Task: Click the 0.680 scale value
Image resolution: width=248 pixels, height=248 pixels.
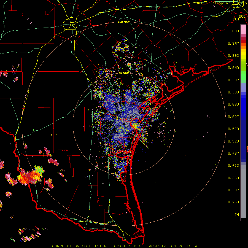Action: 233,104
